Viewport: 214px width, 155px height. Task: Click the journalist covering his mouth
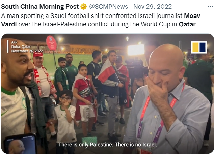coord(168,99)
